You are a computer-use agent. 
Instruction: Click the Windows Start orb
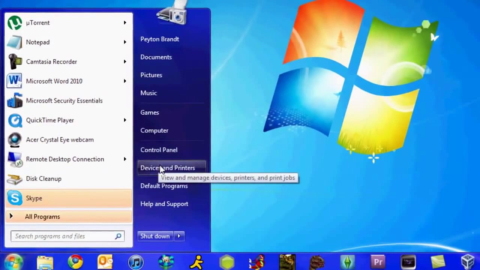(14, 262)
